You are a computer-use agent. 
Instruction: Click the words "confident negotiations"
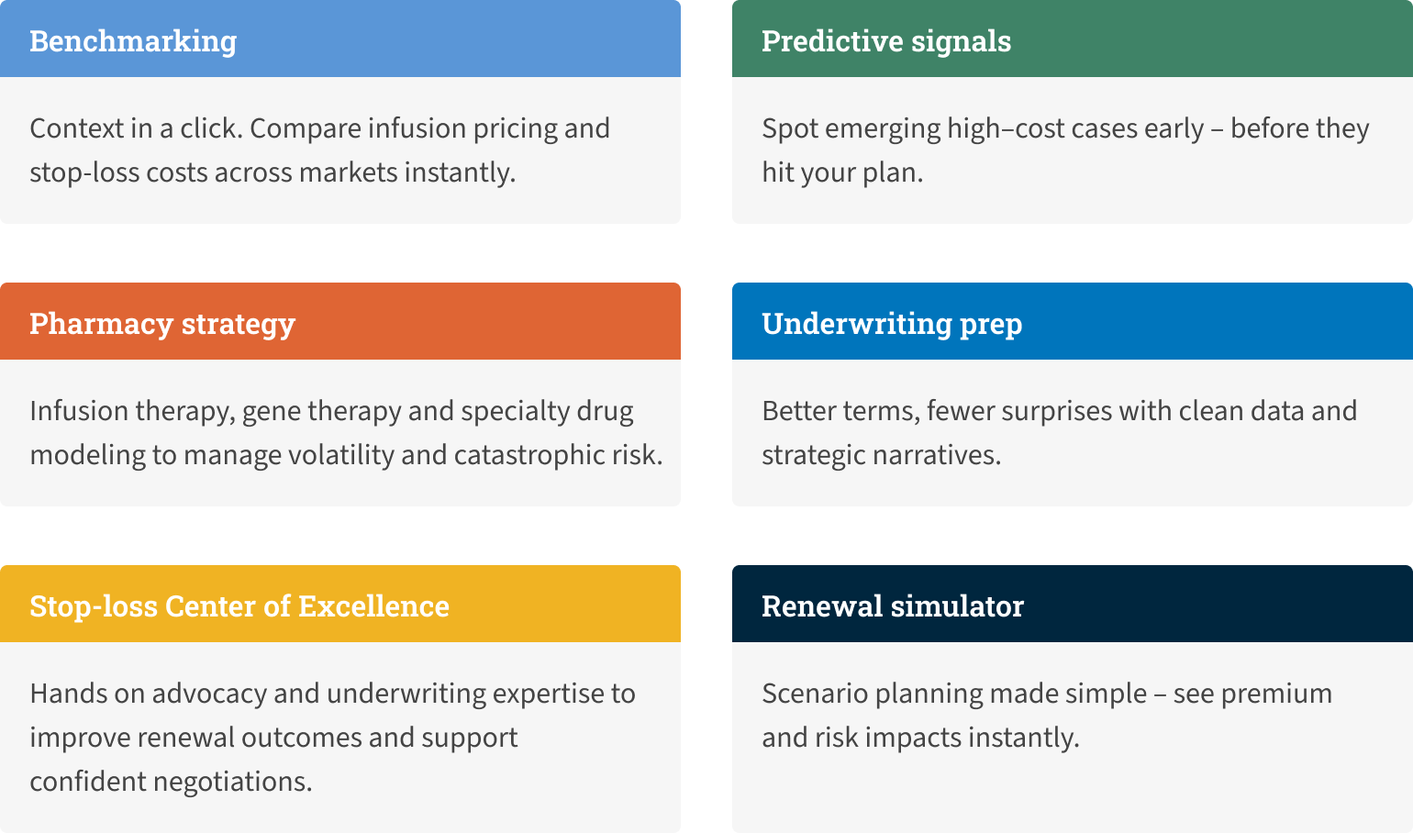coord(171,782)
